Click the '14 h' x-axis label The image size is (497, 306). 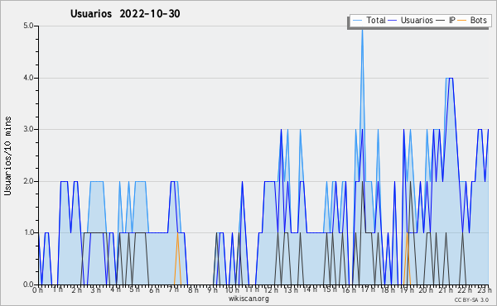tap(310, 289)
